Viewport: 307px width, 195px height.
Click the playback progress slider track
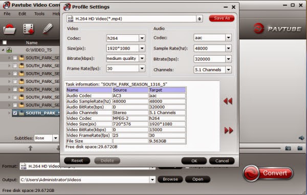tap(260, 148)
